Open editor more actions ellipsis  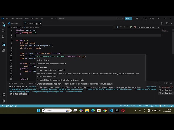[171, 24]
